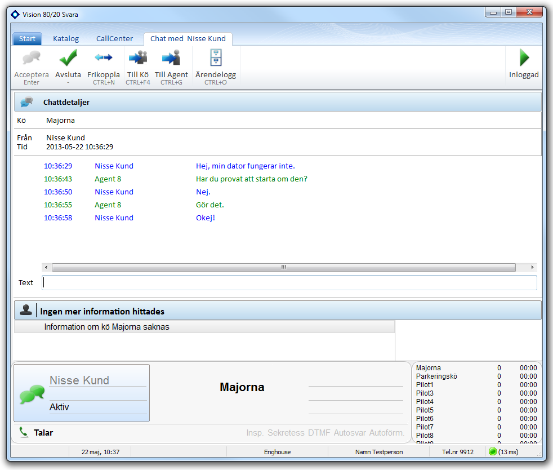Toggle the Autoförm. option
The height and width of the screenshot is (470, 553).
point(386,433)
